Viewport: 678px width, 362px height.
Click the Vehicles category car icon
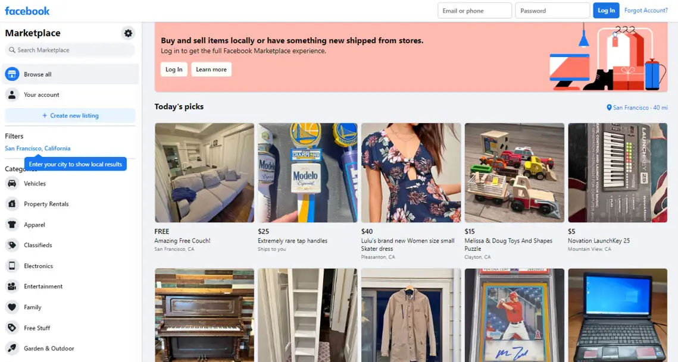coord(12,184)
